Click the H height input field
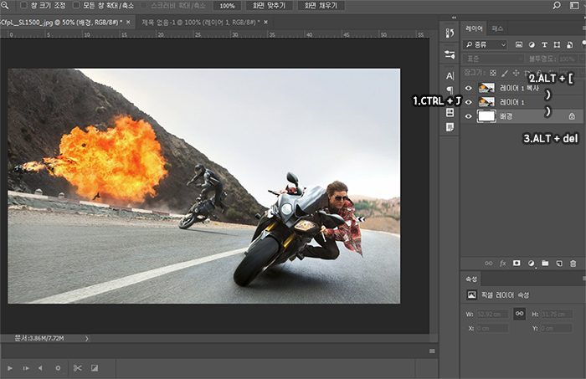Screen dimensions: 586x379 [x=557, y=315]
